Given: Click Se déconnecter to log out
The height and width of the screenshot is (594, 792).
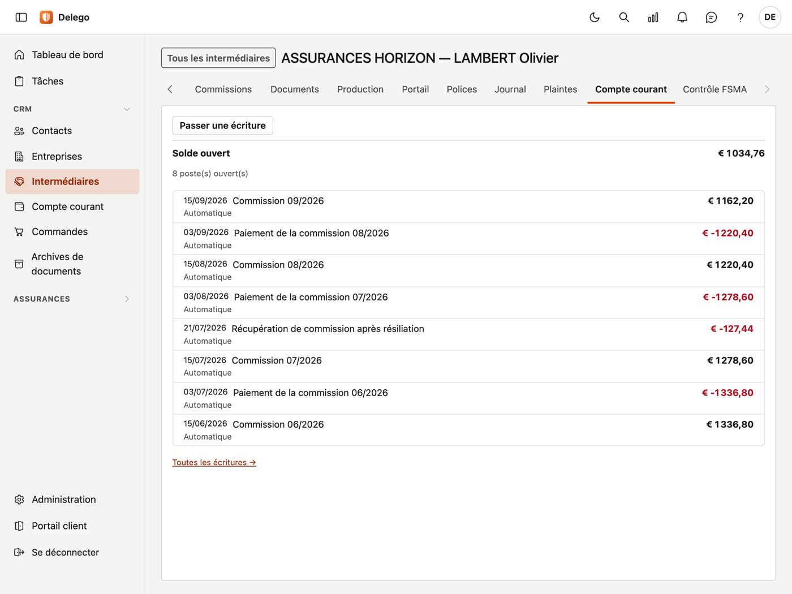Looking at the screenshot, I should click(x=72, y=552).
